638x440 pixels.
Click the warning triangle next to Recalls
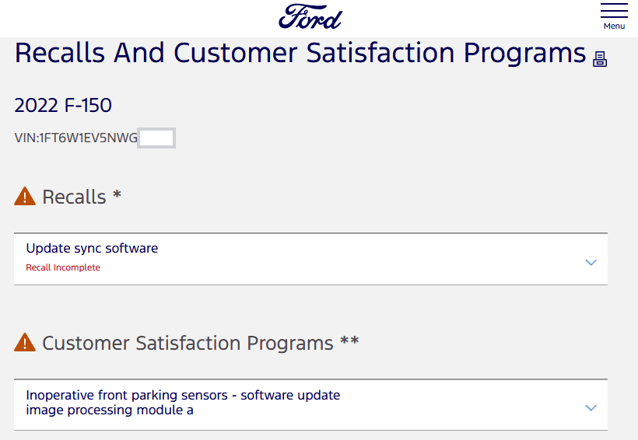click(x=25, y=197)
